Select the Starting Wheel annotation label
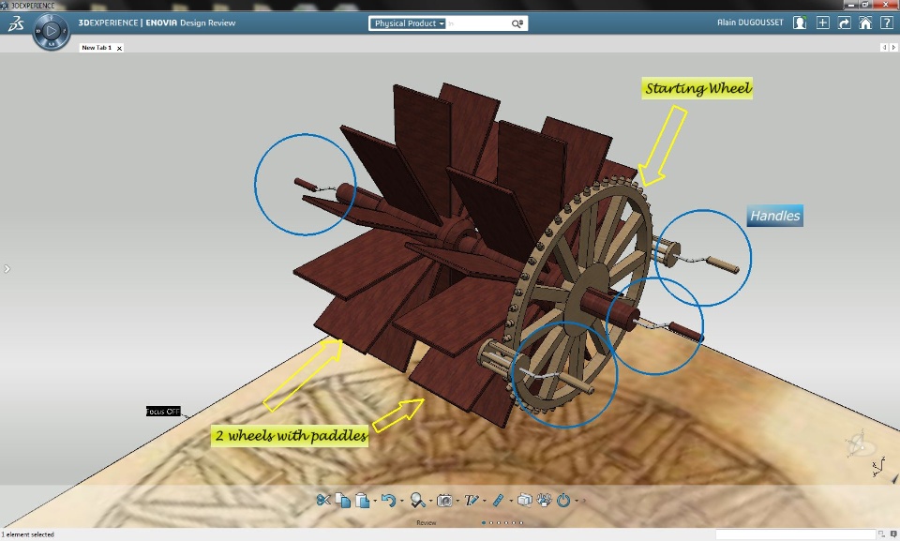 (697, 88)
